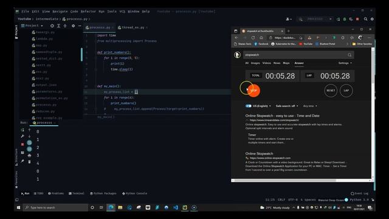Click the search magnifier in DuckDuckGo box

(349, 55)
